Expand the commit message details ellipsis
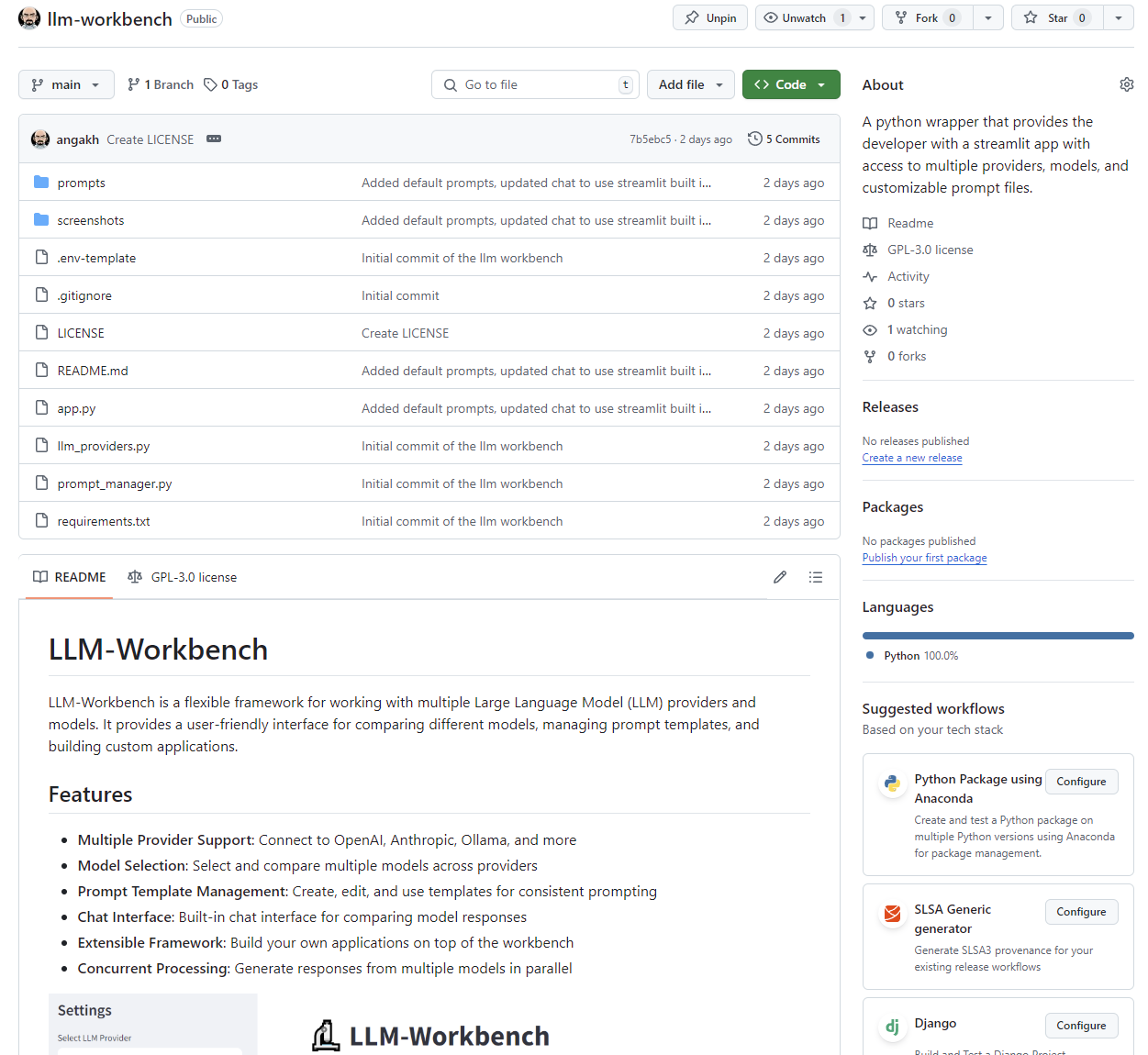The width and height of the screenshot is (1148, 1055). coord(214,139)
